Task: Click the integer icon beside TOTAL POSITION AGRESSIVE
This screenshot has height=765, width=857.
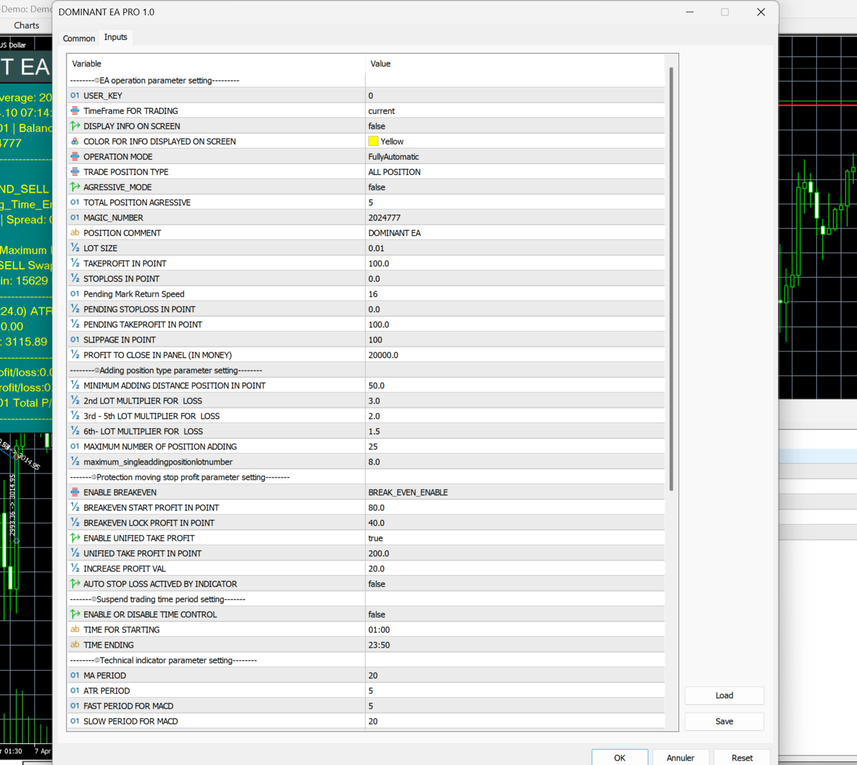Action: coord(75,202)
